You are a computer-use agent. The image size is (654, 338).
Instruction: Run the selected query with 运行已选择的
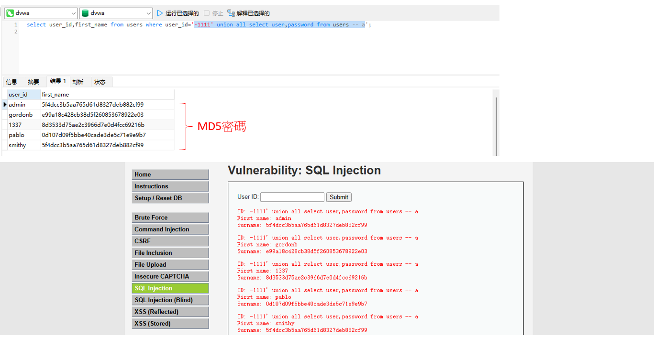coord(177,13)
